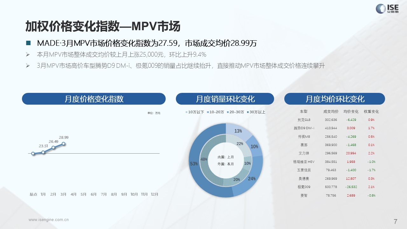The image size is (407, 229).
Task: Click the 500,778 price cell
Action: [331, 187]
